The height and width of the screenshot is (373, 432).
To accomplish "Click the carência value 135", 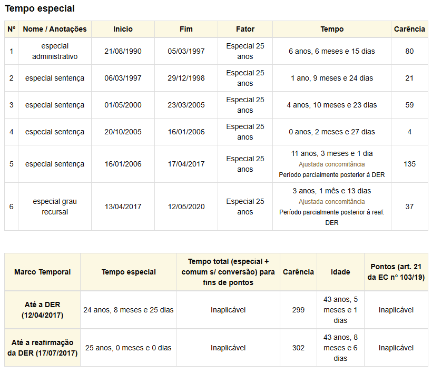I will pos(409,164).
